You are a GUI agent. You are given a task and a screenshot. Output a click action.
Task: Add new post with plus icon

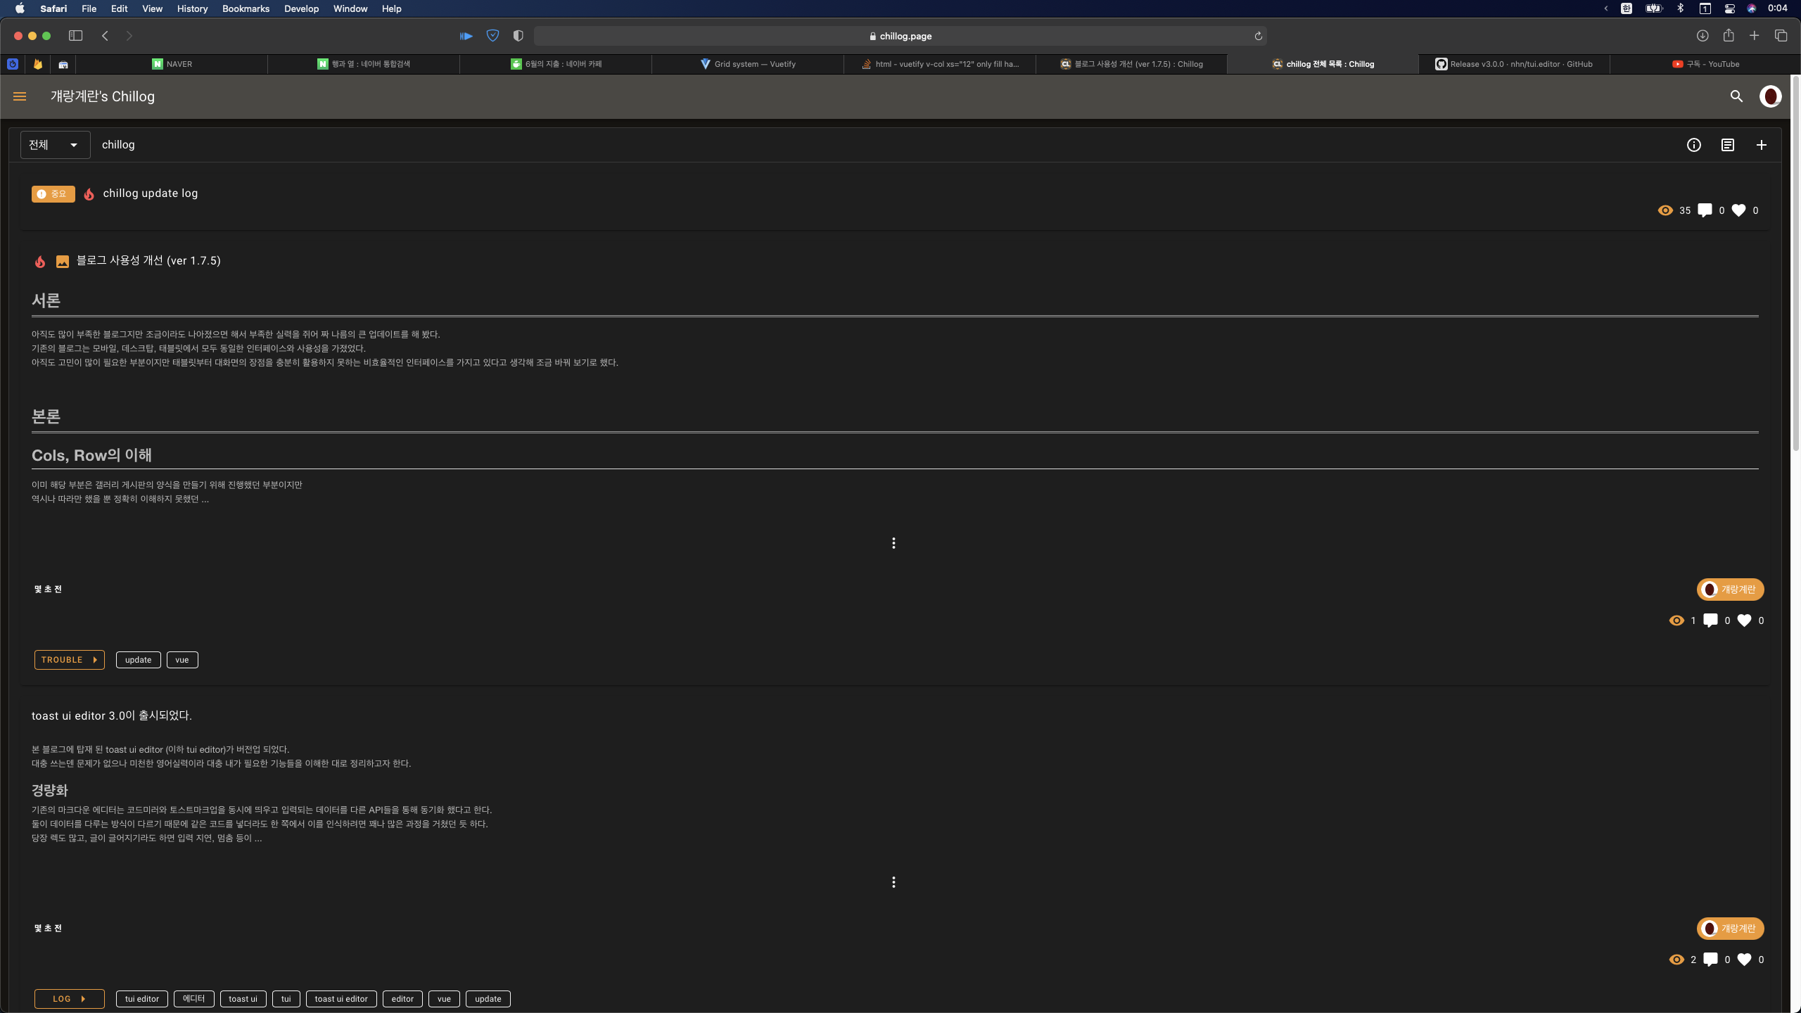[1762, 145]
